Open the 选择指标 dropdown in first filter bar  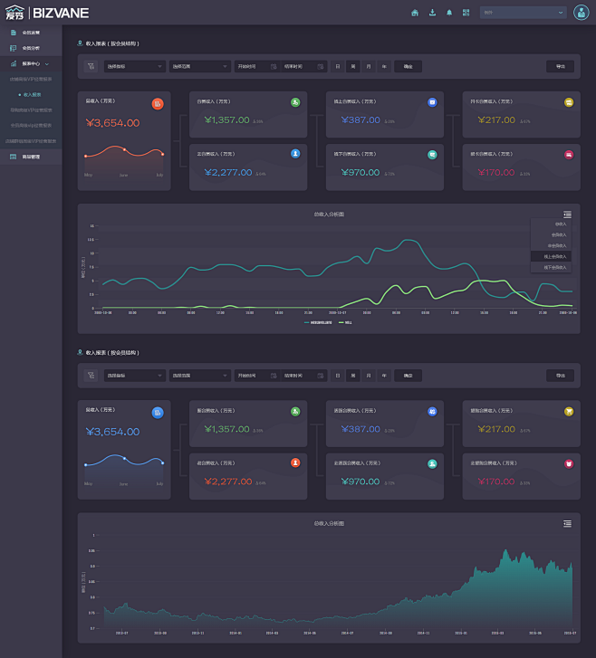click(134, 66)
